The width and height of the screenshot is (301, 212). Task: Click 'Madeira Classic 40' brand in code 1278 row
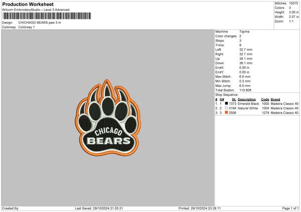284,113
